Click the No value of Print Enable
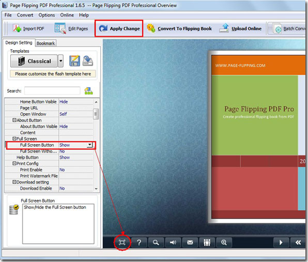The height and width of the screenshot is (262, 308). 62,170
